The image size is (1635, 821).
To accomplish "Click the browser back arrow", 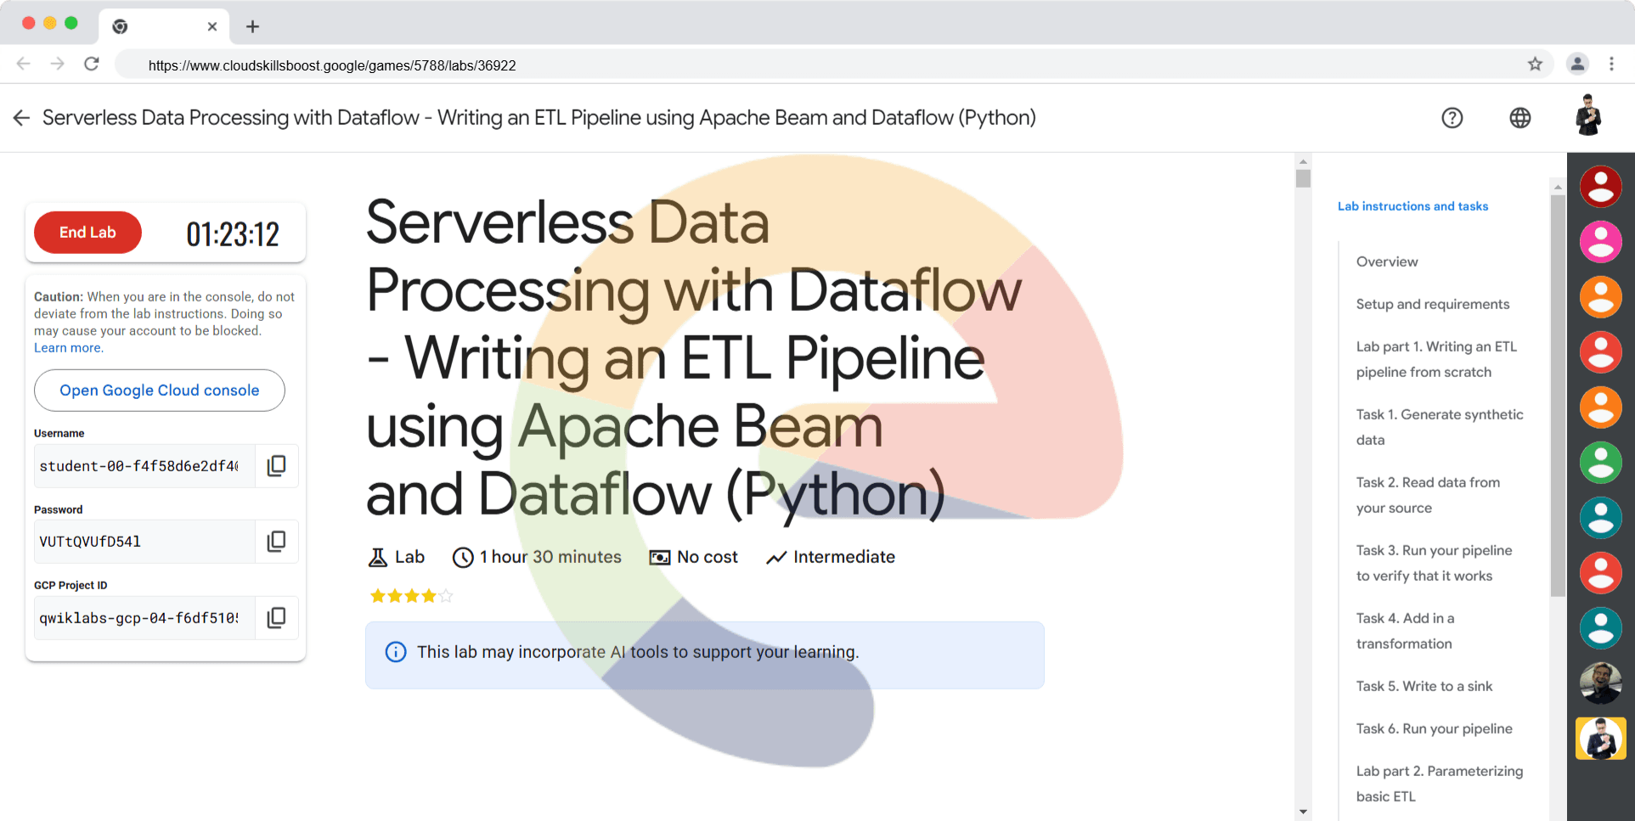I will [x=24, y=64].
